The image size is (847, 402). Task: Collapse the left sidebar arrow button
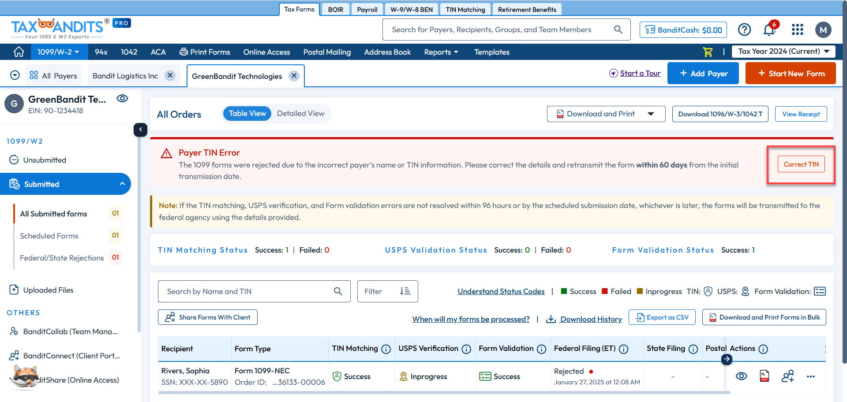pyautogui.click(x=140, y=130)
